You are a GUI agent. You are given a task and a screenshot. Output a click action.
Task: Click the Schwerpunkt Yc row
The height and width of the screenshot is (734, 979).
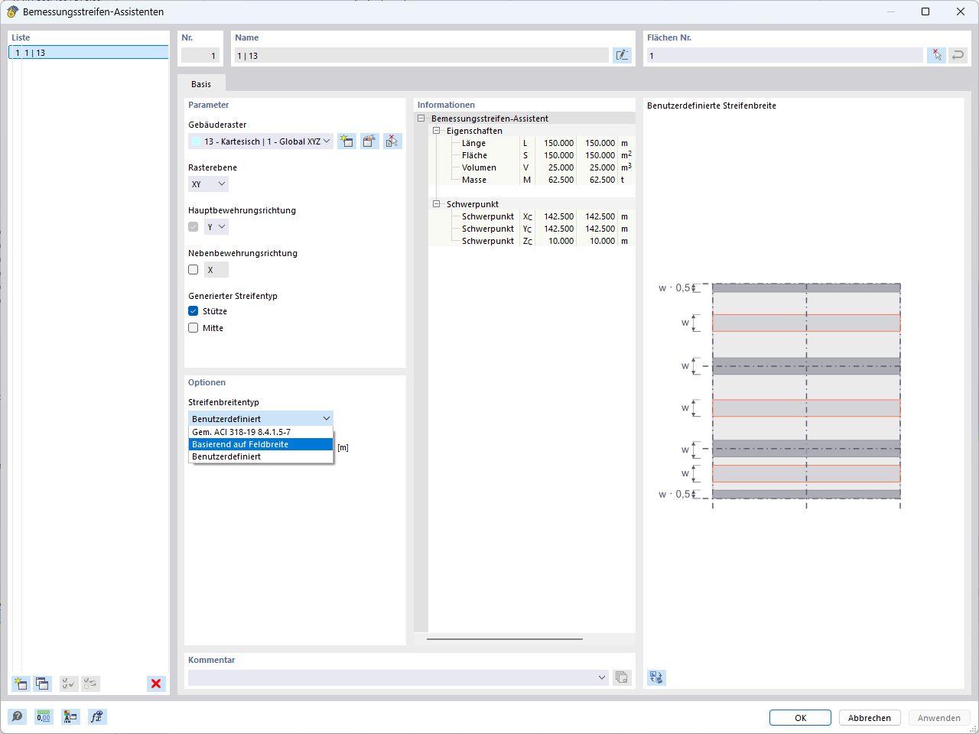532,229
